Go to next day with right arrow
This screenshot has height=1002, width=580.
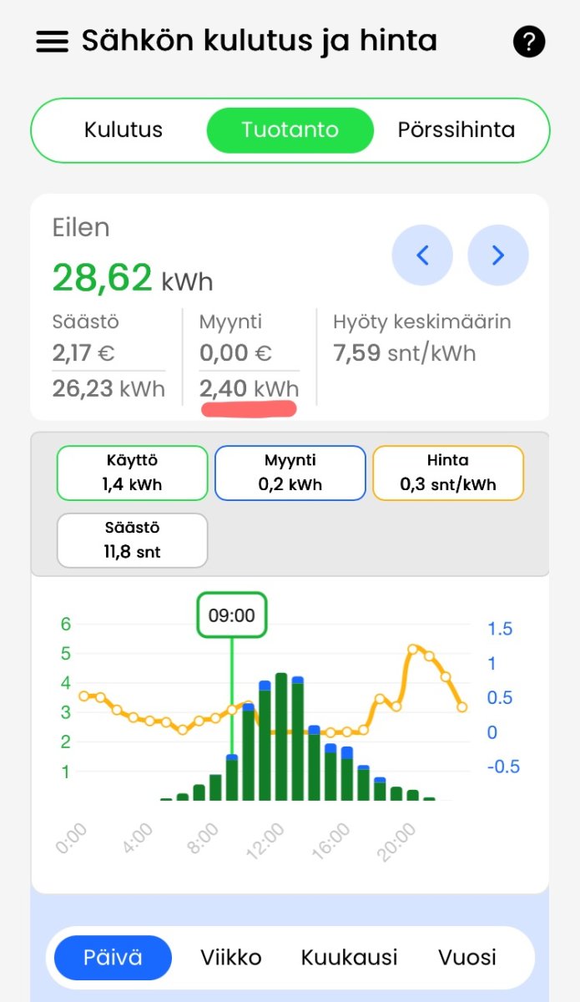point(498,256)
